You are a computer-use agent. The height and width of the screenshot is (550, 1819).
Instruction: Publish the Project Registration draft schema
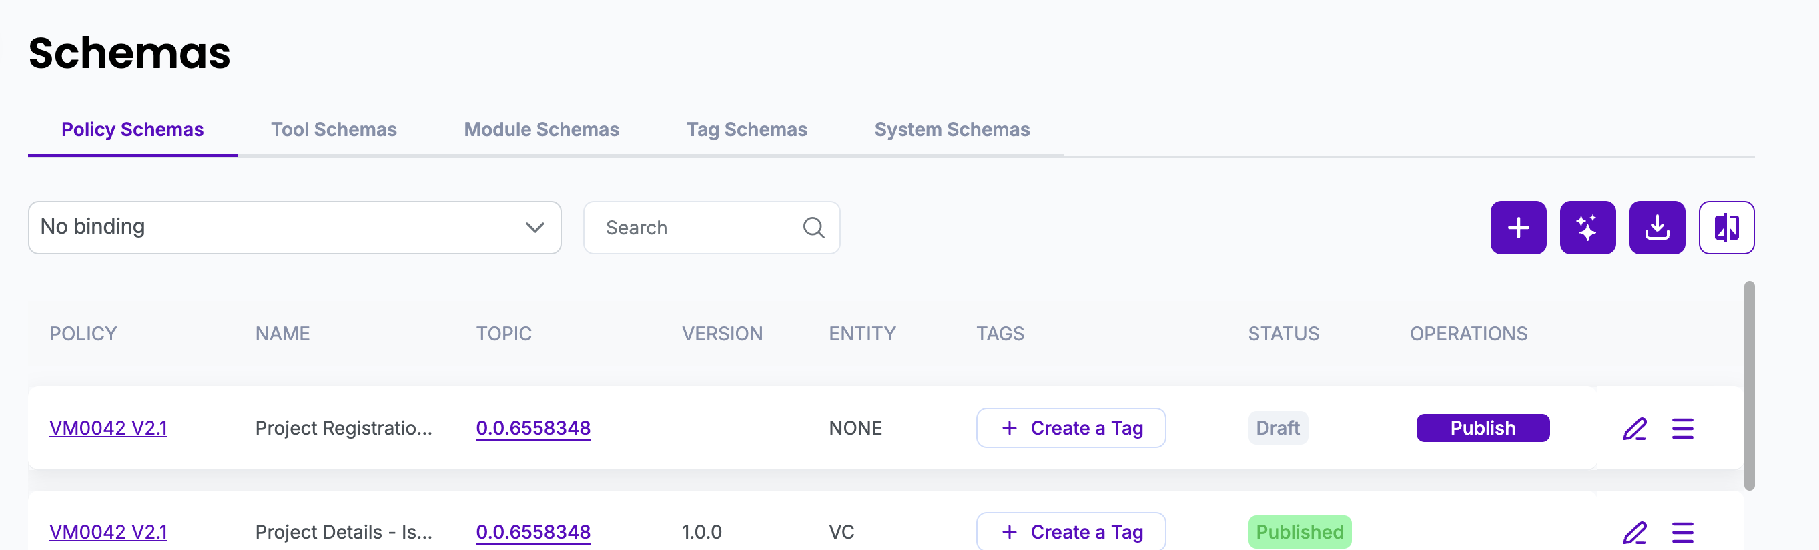1482,428
